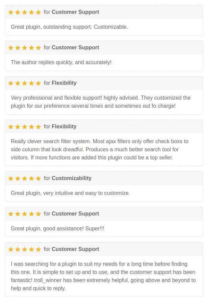The image size is (208, 304).
Task: Click the 'Customizability' rating label
Action: click(71, 178)
